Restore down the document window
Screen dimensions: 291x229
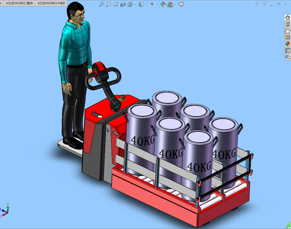[x=278, y=4]
